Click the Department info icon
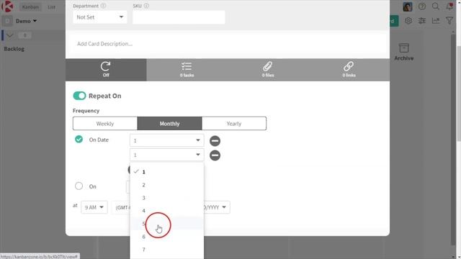 tap(103, 6)
